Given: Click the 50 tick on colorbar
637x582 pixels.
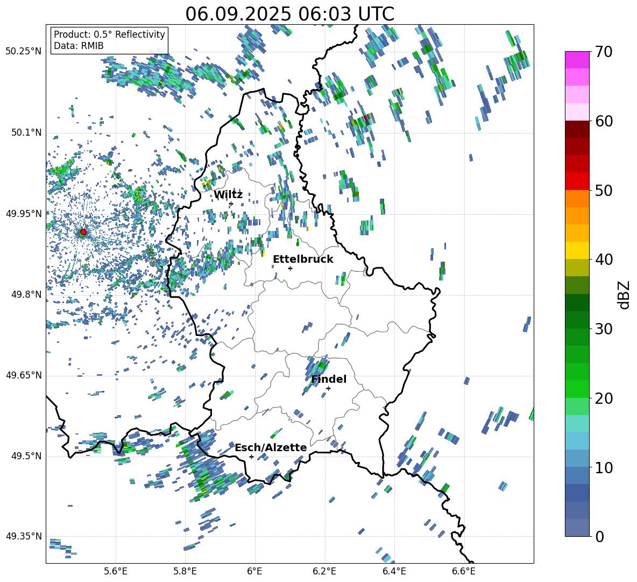Looking at the screenshot, I should tap(604, 190).
